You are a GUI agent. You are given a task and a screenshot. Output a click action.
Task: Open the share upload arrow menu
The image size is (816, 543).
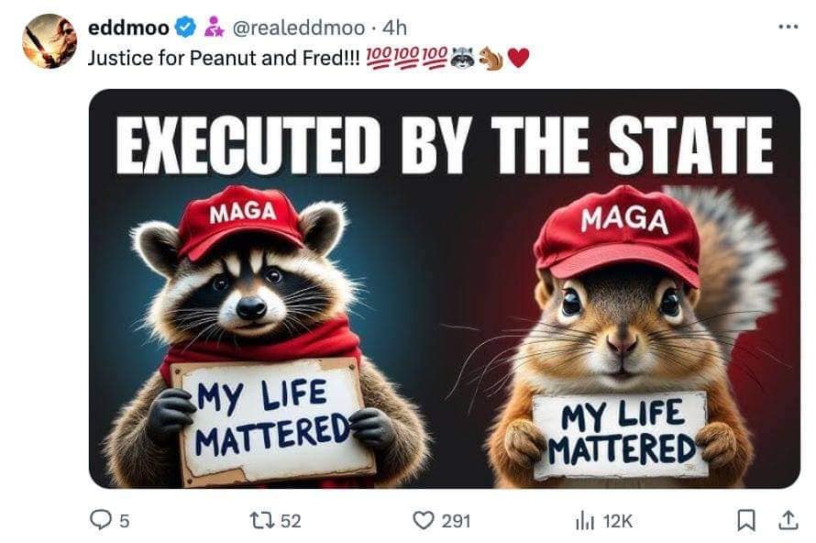pos(787,520)
